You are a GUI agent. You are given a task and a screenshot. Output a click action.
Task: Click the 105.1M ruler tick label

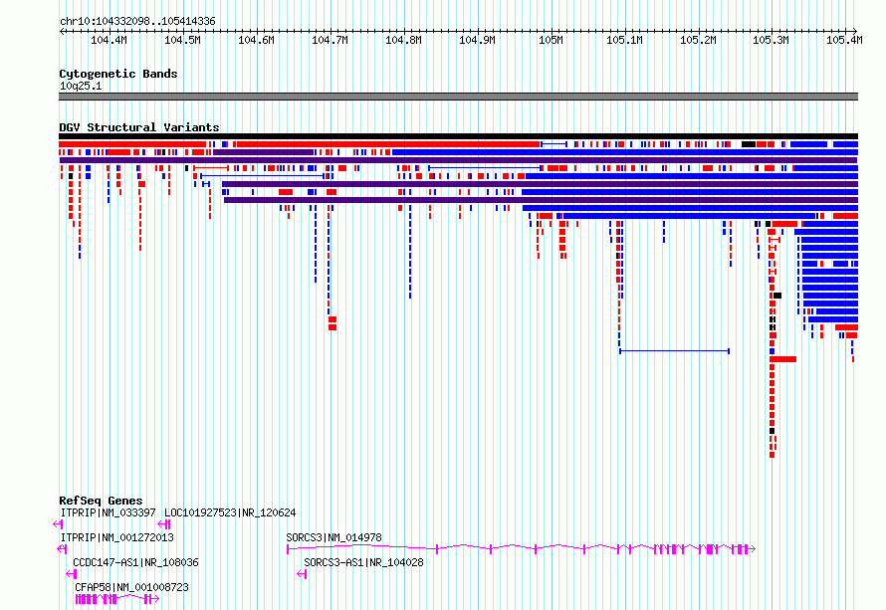pos(624,40)
